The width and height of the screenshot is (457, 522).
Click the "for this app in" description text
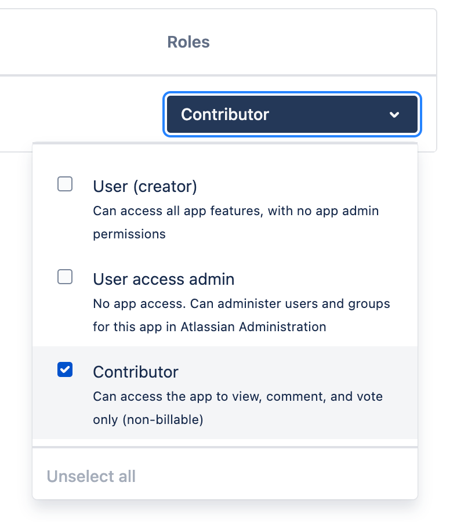(x=133, y=327)
